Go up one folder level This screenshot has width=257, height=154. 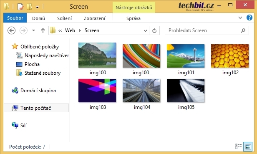[43, 30]
